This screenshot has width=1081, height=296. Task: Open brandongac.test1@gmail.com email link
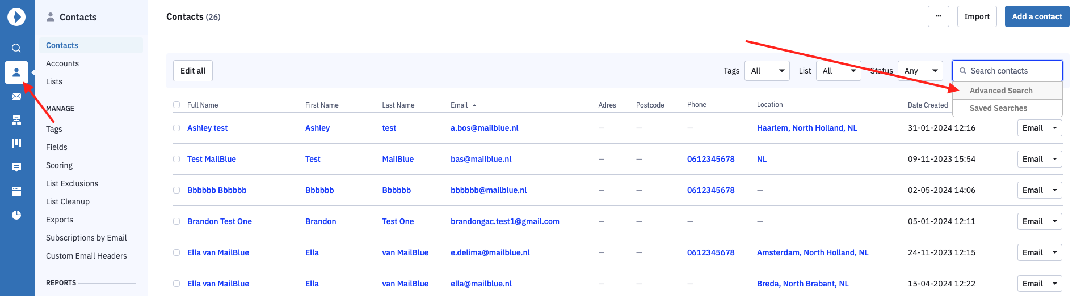(x=505, y=221)
